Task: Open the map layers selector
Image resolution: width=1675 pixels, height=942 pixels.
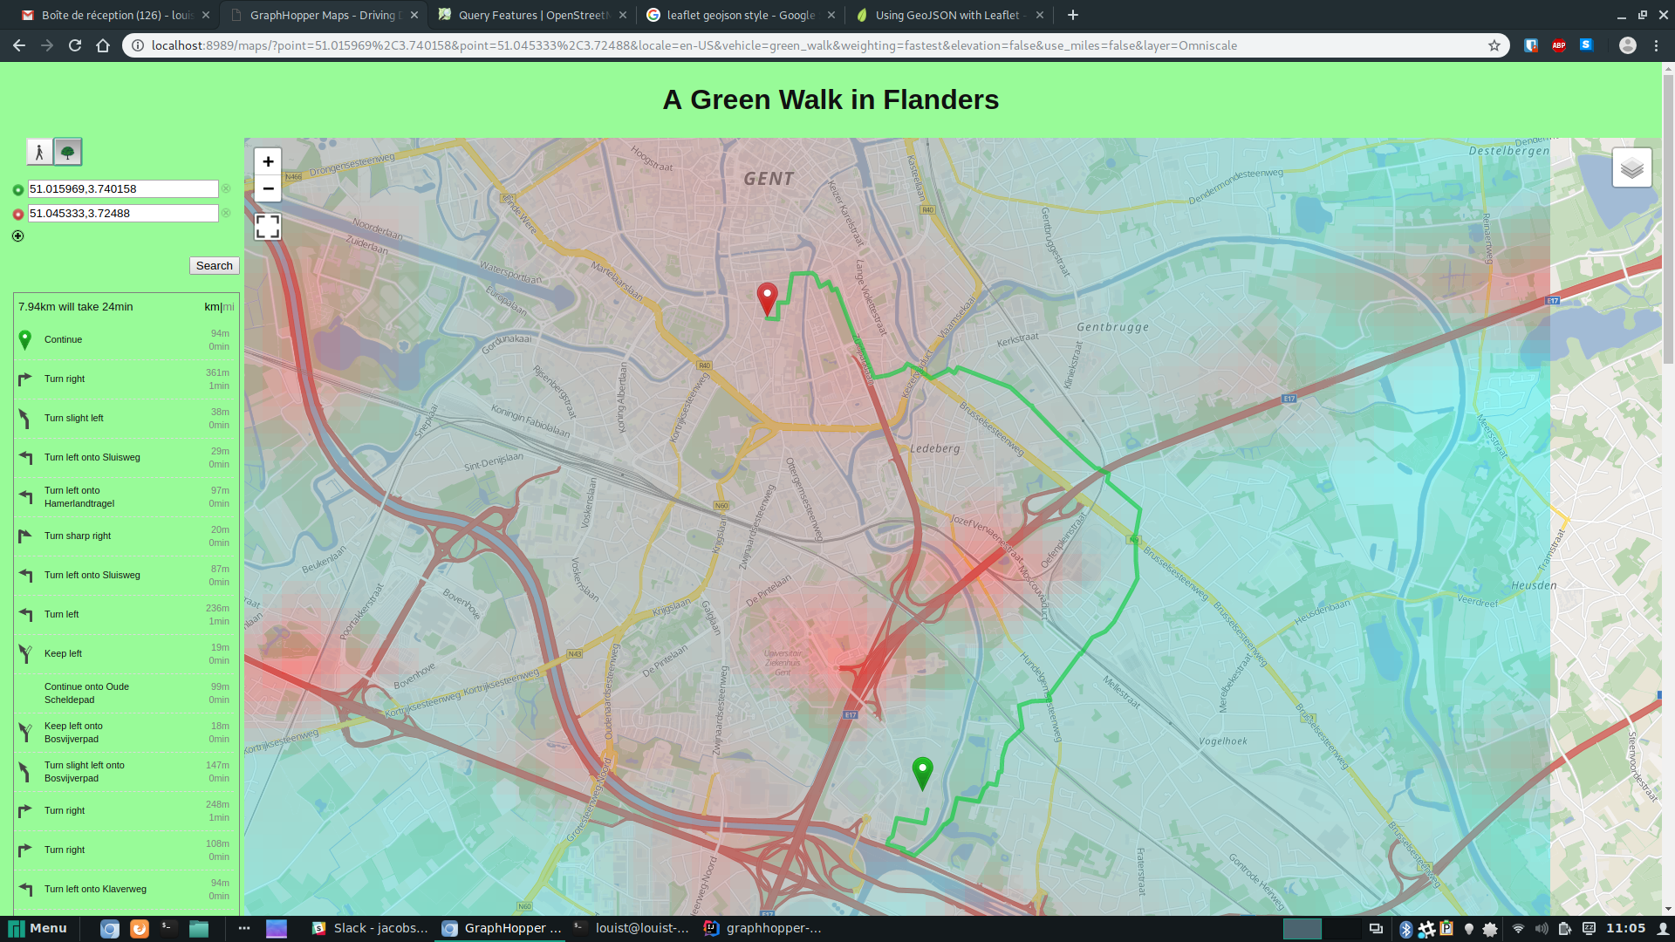Action: [x=1631, y=167]
